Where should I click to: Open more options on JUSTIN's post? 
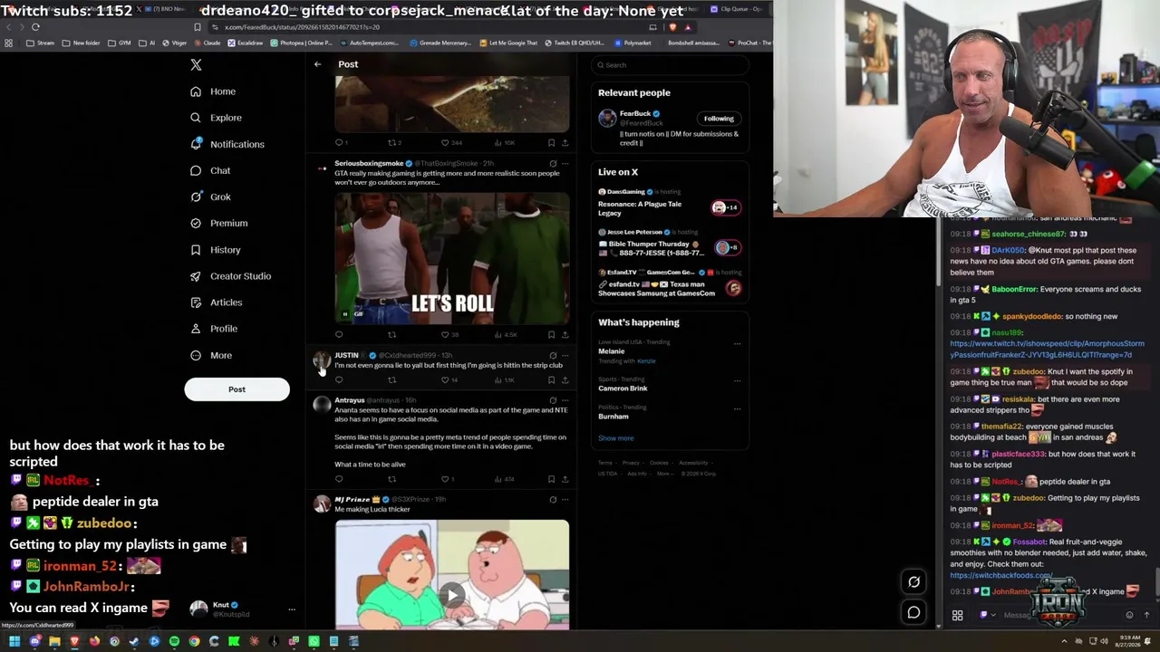point(565,356)
